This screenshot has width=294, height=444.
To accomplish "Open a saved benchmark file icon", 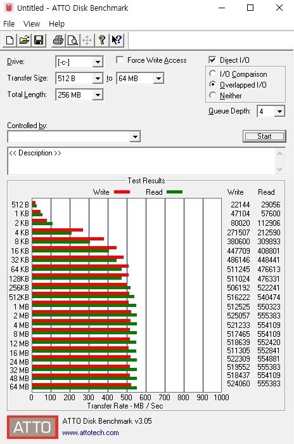I will pyautogui.click(x=24, y=40).
